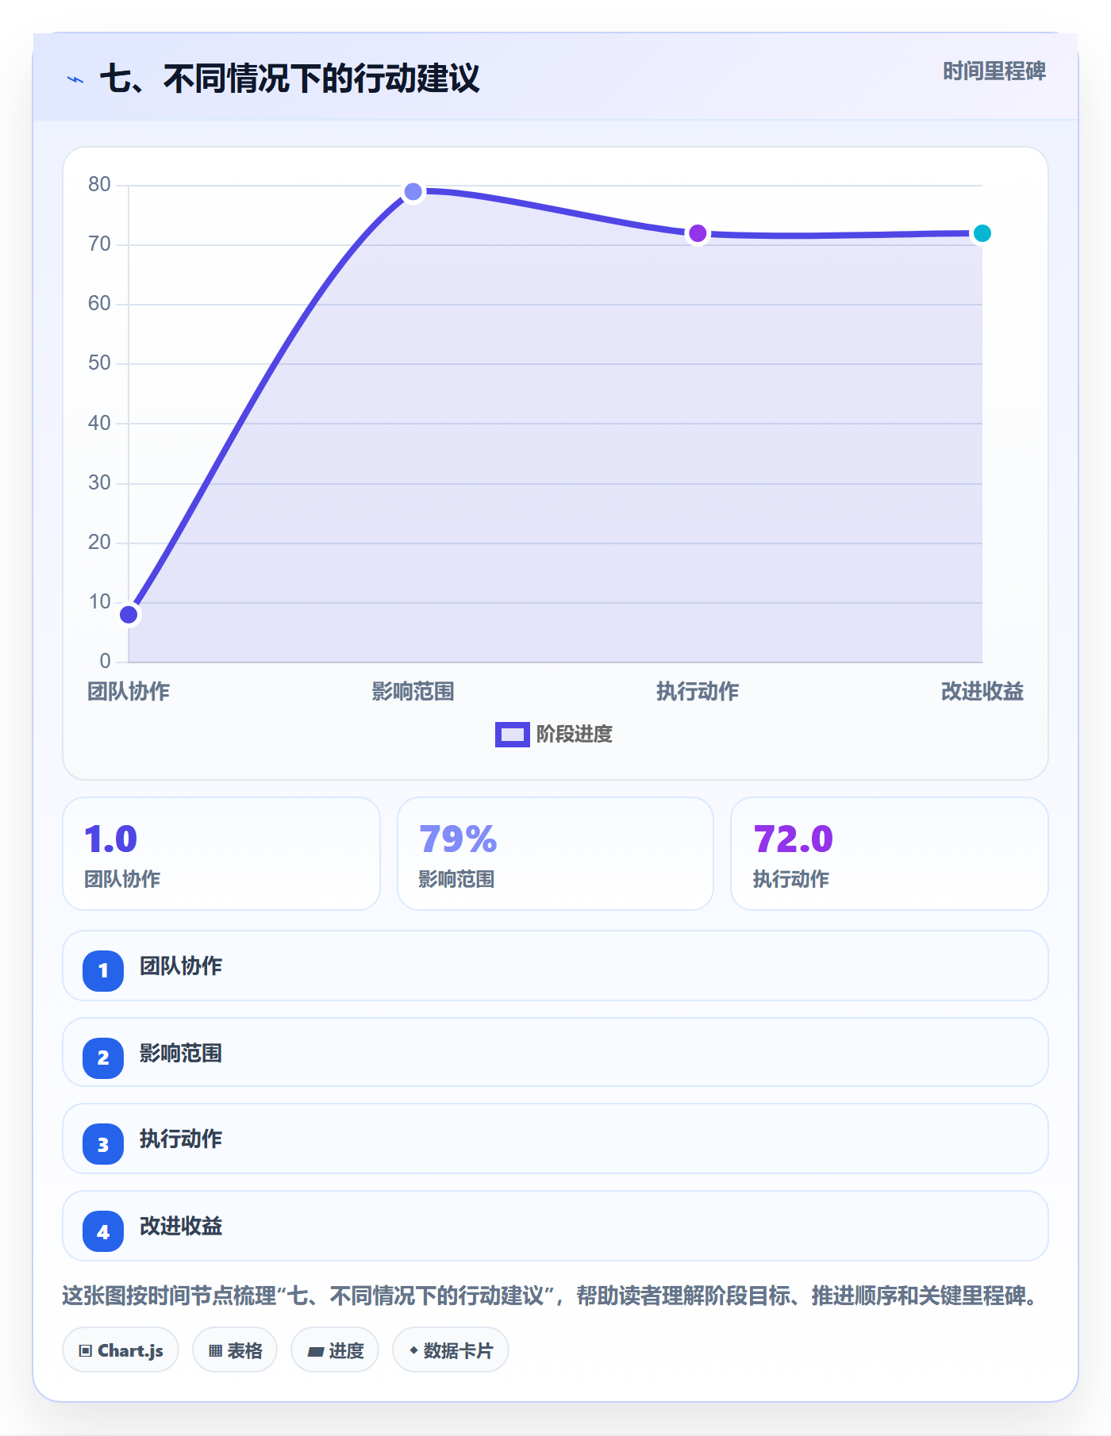Screen dimensions: 1111x1436
Task: Select the 影响范围 list row
Action: [555, 1052]
